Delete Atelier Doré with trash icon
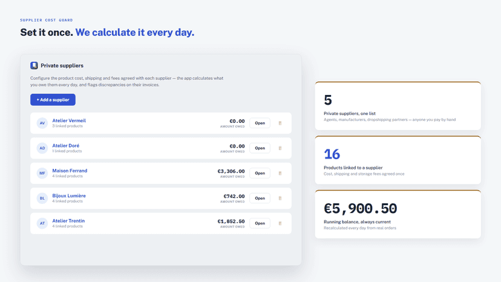501x282 pixels. (x=280, y=148)
